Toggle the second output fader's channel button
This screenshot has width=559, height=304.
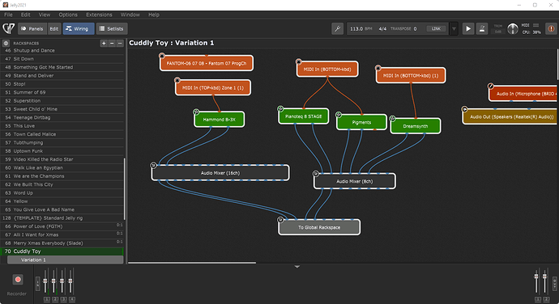coord(546,299)
